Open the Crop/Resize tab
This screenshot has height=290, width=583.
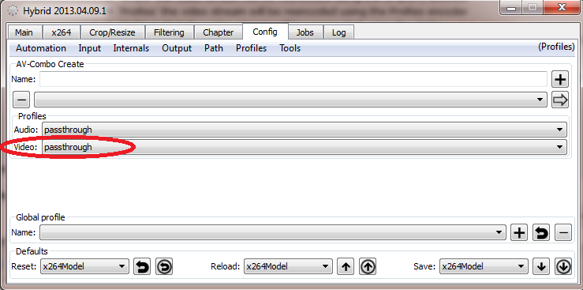point(112,32)
